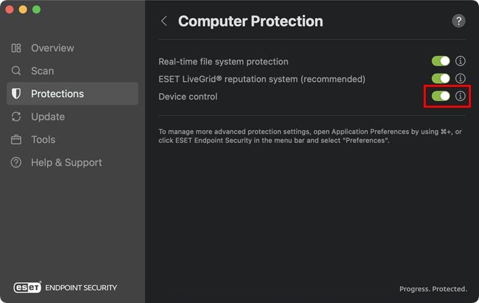Click the Overview sidebar icon
Screen dimensions: 479x303
pyautogui.click(x=16, y=48)
